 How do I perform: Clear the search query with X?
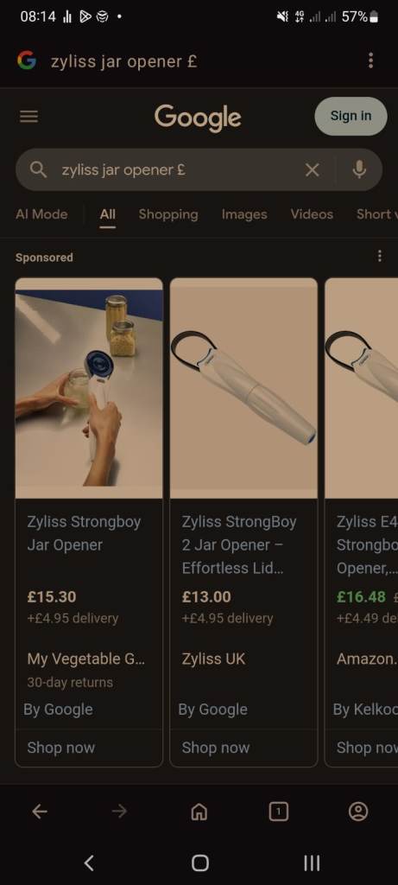[x=312, y=169]
